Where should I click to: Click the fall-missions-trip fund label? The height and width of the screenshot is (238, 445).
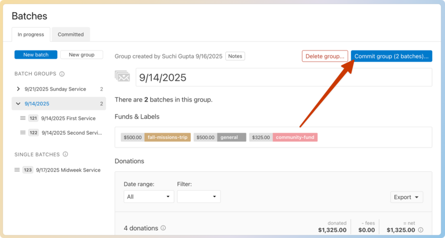click(x=167, y=137)
